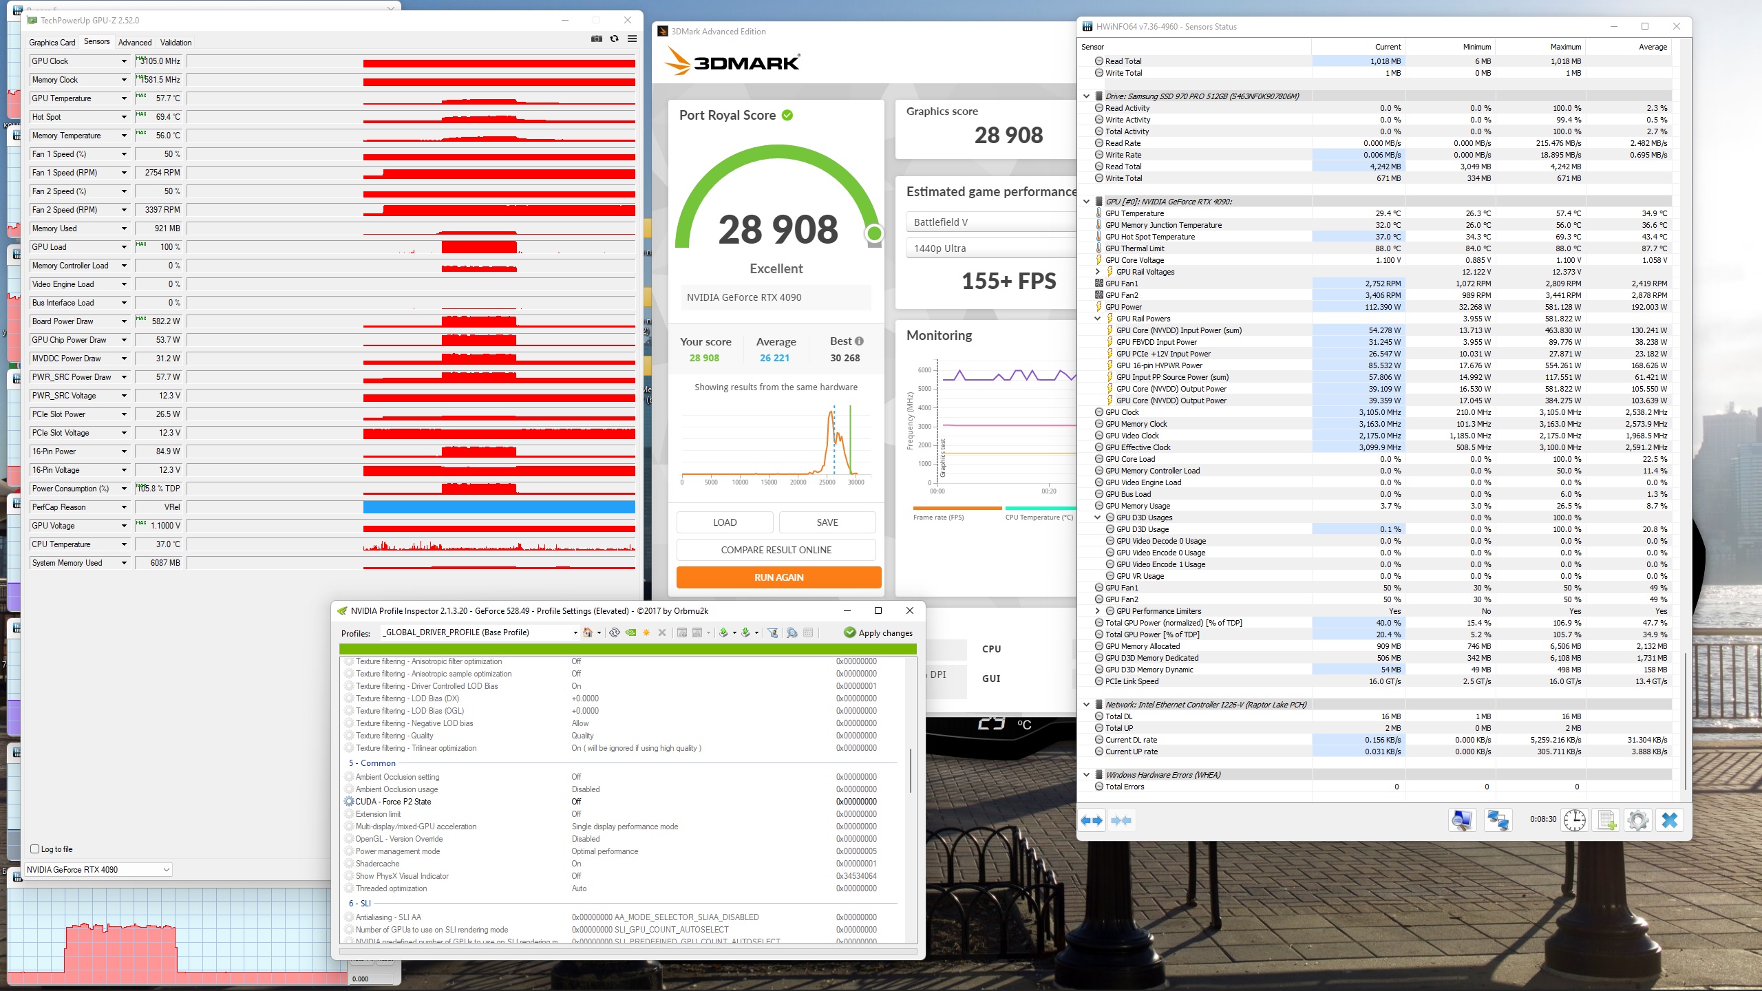Screen dimensions: 1762x991
Task: Collapse the GPU Rail Powers group
Action: [1098, 319]
